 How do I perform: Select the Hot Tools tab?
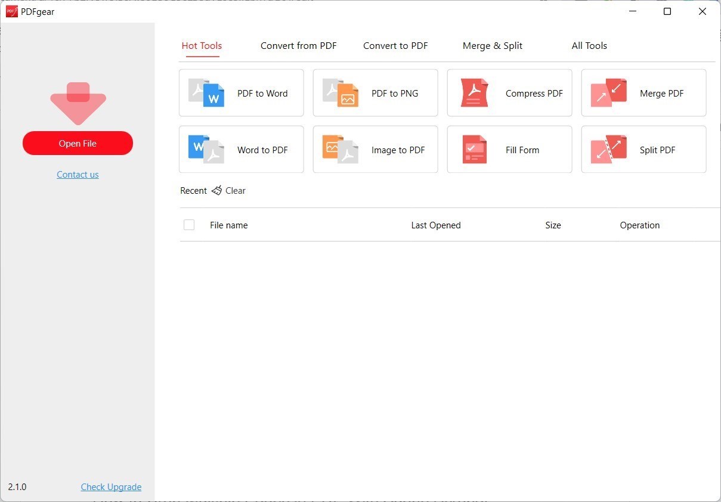point(202,45)
